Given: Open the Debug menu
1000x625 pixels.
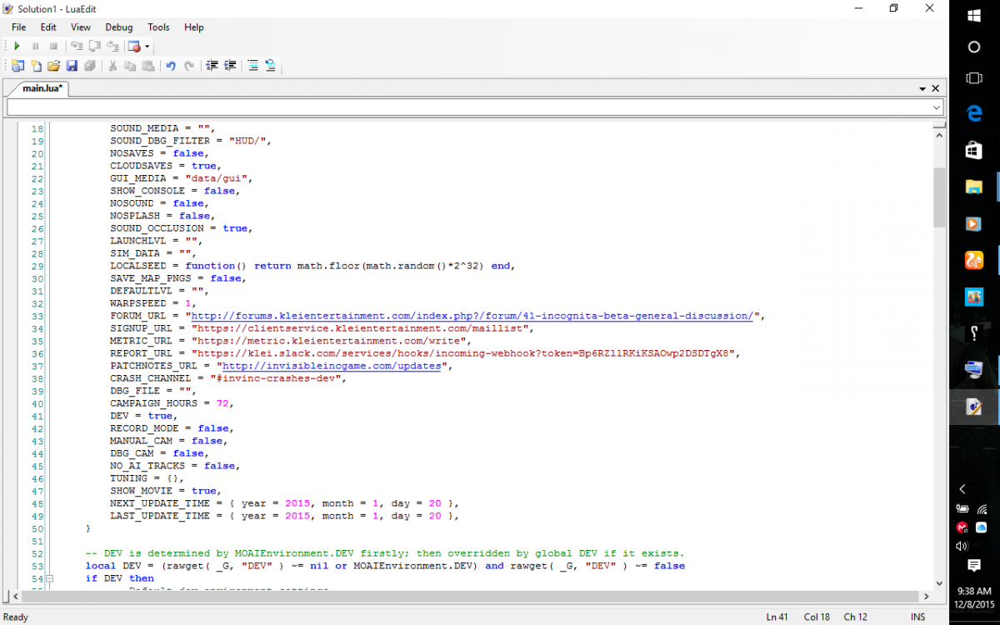Looking at the screenshot, I should pos(118,27).
